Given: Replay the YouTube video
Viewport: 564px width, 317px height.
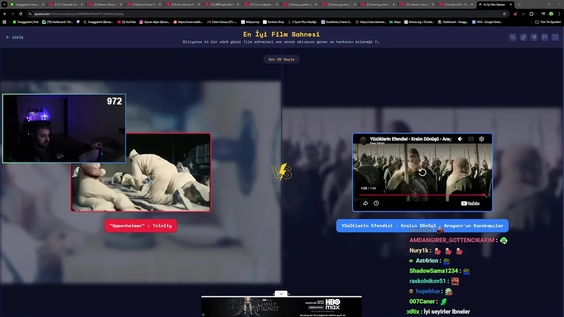Looking at the screenshot, I should (422, 172).
